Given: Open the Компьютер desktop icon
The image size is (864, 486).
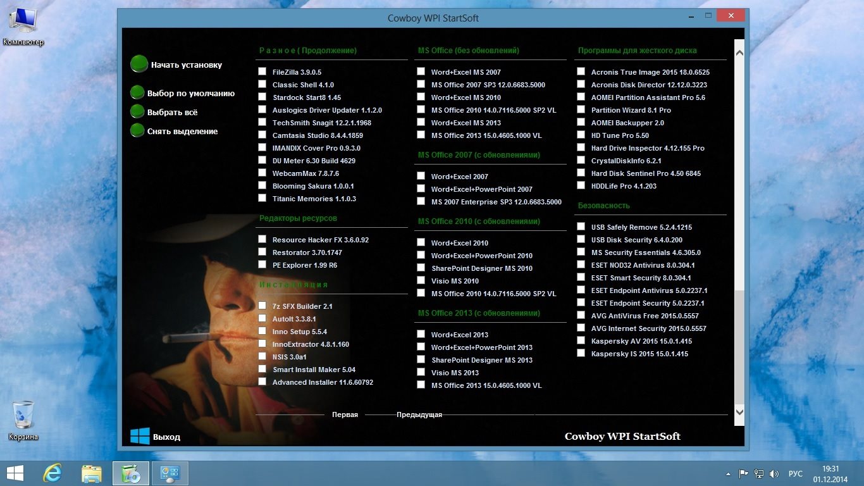Looking at the screenshot, I should click(23, 27).
